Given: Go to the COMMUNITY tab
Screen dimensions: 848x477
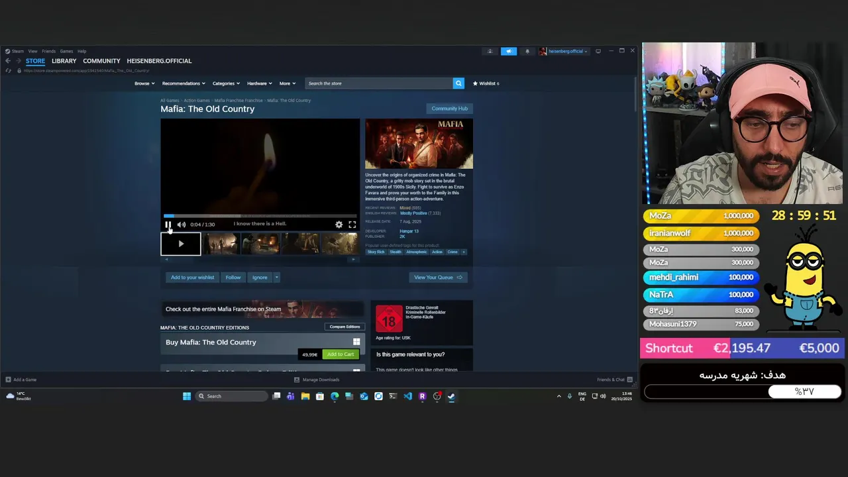Looking at the screenshot, I should (101, 61).
